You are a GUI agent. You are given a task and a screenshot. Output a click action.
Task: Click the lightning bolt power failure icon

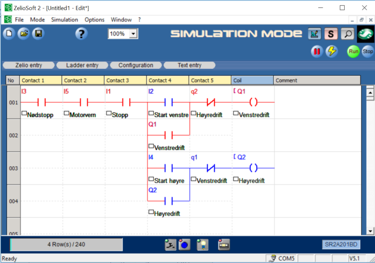[x=332, y=51]
